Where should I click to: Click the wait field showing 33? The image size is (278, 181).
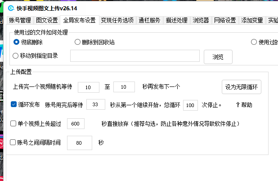pyautogui.click(x=96, y=104)
